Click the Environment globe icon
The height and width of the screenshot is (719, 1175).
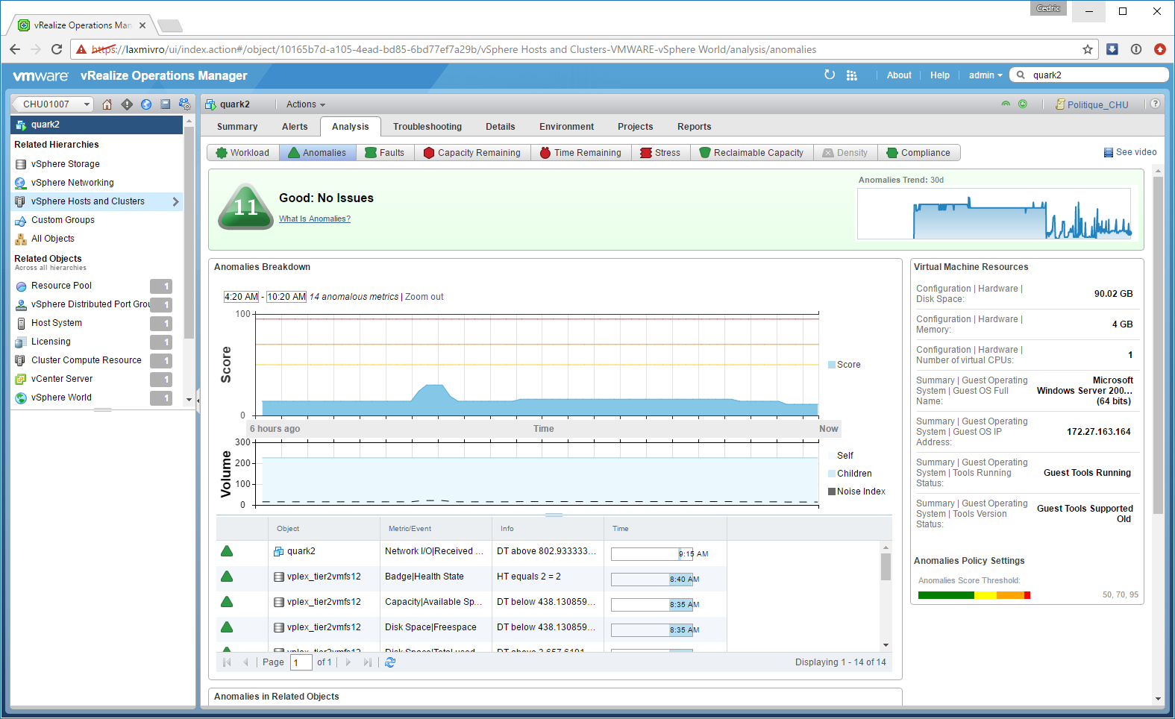(x=146, y=104)
